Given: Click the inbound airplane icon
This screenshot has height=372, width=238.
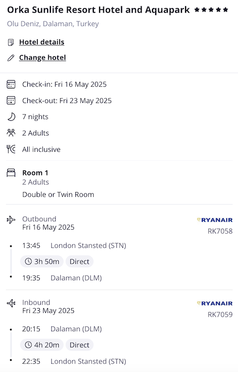Looking at the screenshot, I should pos(11,303).
